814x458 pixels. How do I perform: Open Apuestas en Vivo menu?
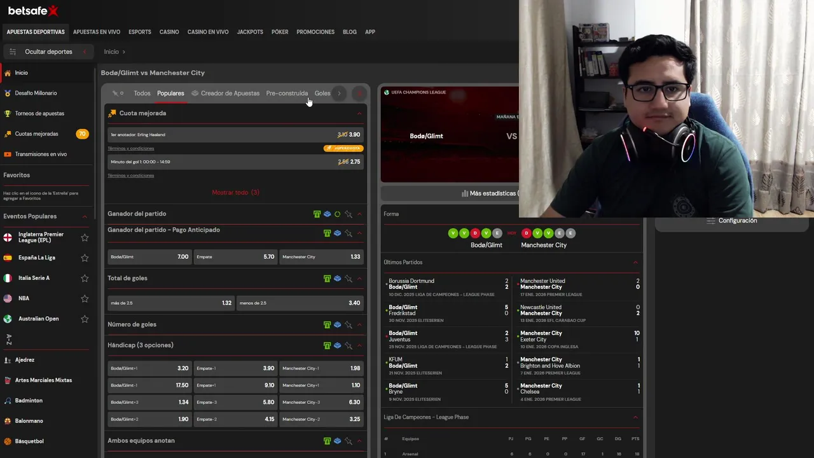[x=97, y=32]
